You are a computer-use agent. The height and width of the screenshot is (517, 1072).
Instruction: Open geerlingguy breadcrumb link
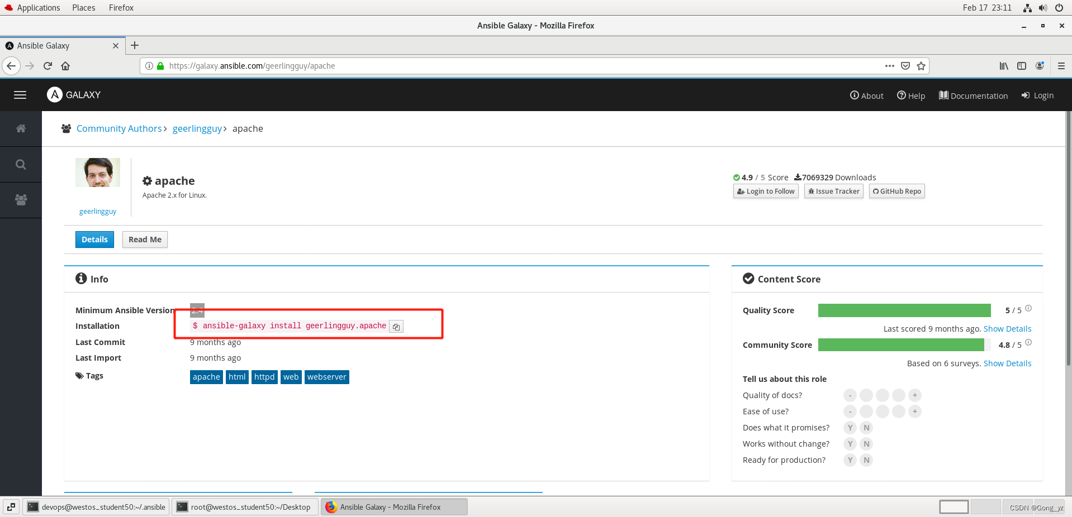(197, 128)
